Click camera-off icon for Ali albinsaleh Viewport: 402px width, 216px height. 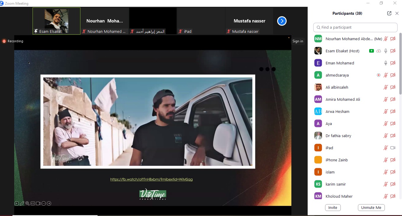point(393,87)
